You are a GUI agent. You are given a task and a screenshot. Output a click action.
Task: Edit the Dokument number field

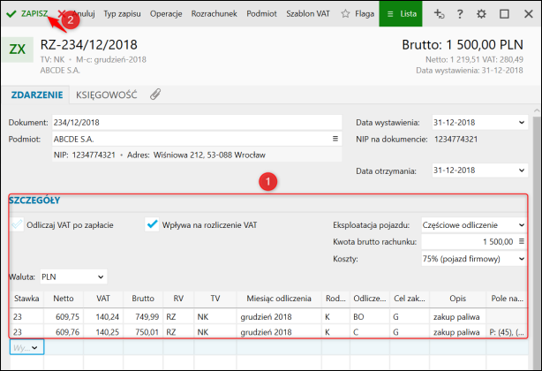point(197,123)
